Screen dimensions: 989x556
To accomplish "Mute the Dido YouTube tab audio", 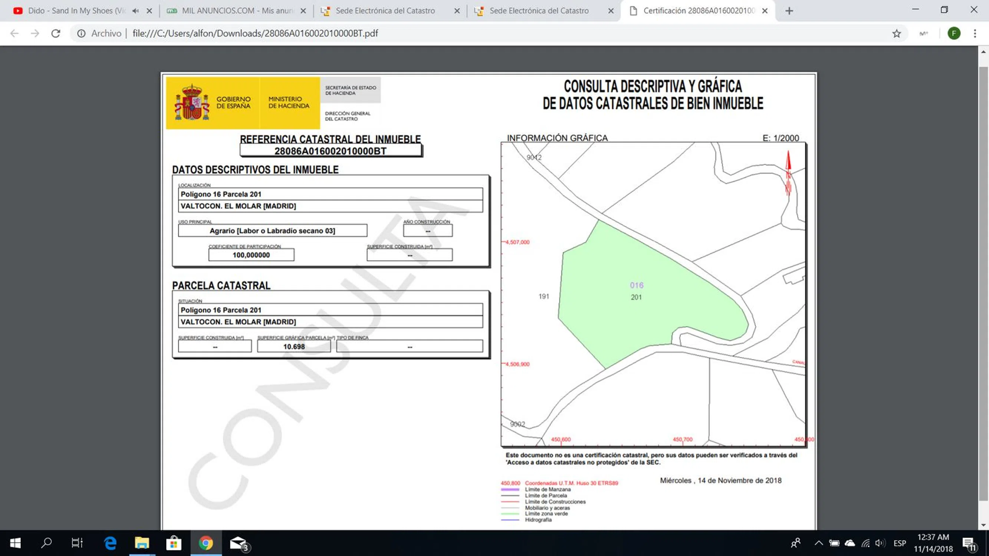I will tap(135, 11).
